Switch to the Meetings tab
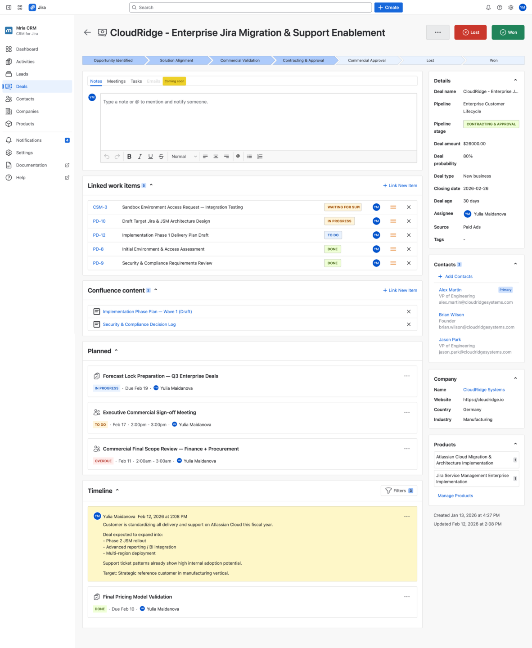Viewport: 532px width, 648px height. (x=116, y=81)
